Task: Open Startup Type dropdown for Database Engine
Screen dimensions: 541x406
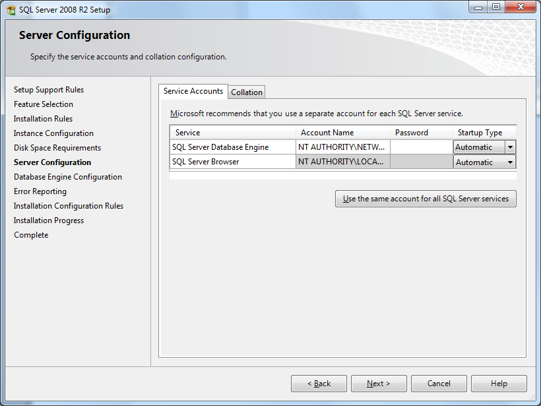Action: click(x=510, y=147)
